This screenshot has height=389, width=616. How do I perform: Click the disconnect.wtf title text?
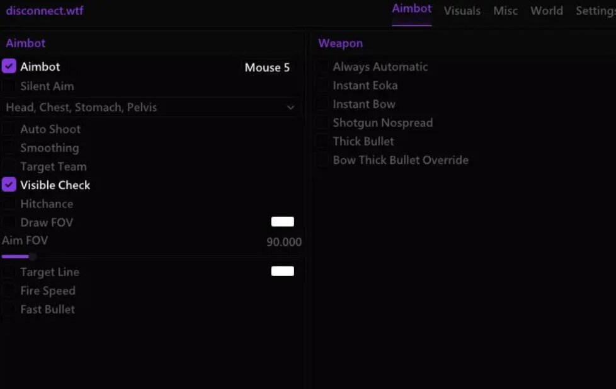tap(44, 11)
